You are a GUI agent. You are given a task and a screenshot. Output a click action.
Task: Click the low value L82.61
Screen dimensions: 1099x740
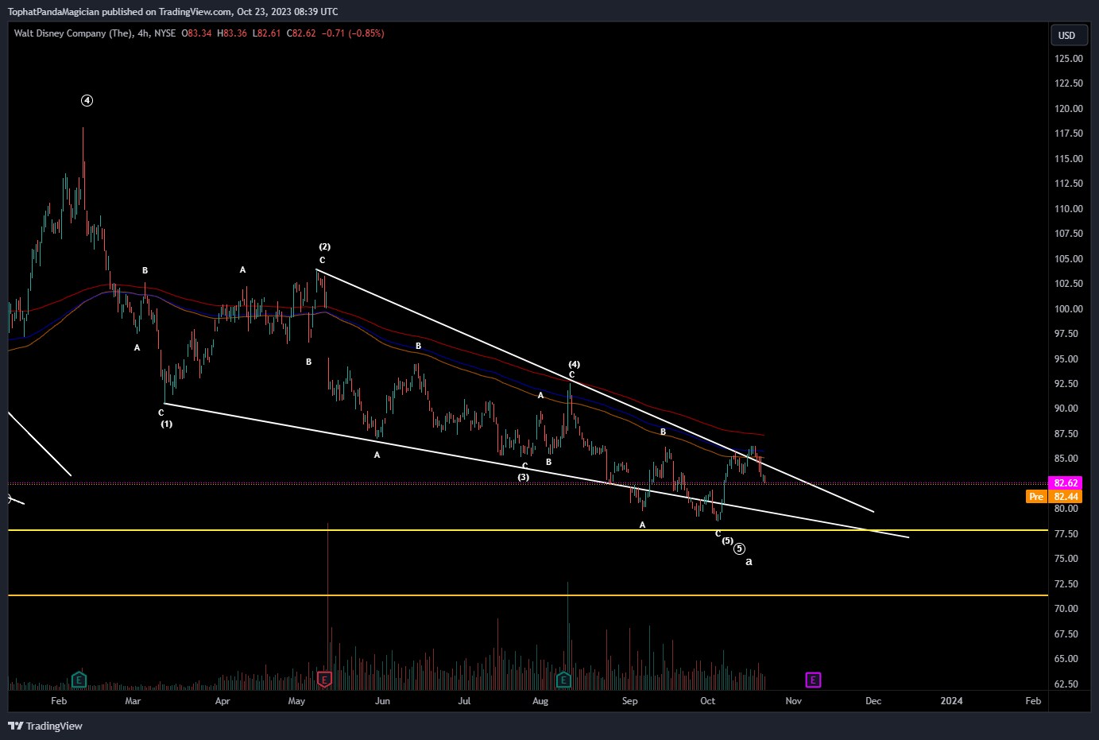[x=266, y=33]
